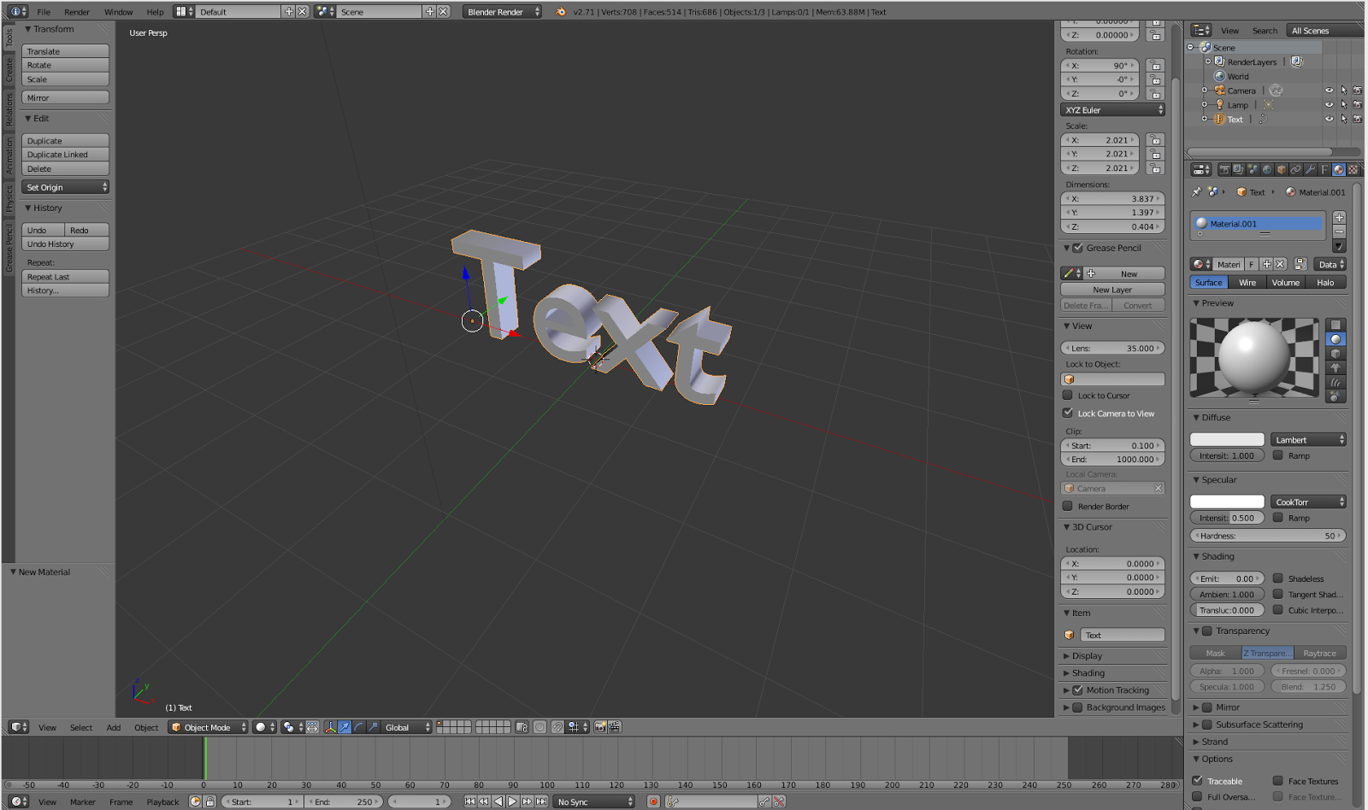The image size is (1368, 810).
Task: Toggle the 3D manipulator widget icon
Action: 330,727
